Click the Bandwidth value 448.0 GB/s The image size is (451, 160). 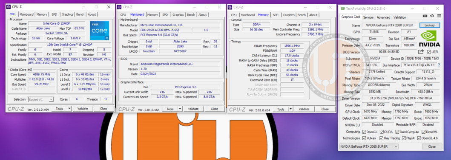click(425, 92)
